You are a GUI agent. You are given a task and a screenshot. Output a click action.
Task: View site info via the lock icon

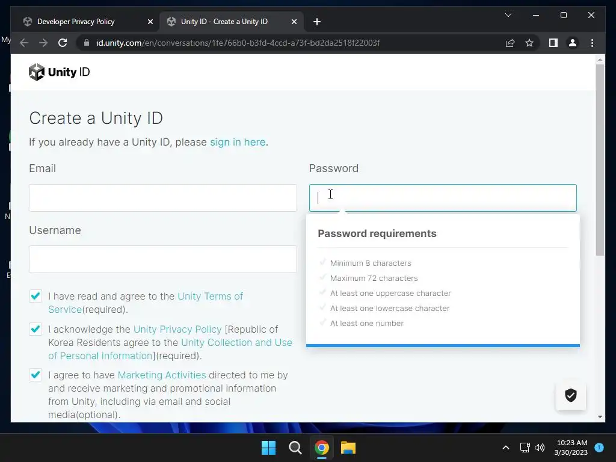(87, 43)
